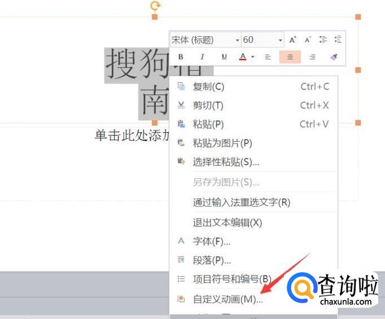Click the Ctrl+V shortcut label
The height and width of the screenshot is (319, 385).
pos(314,124)
